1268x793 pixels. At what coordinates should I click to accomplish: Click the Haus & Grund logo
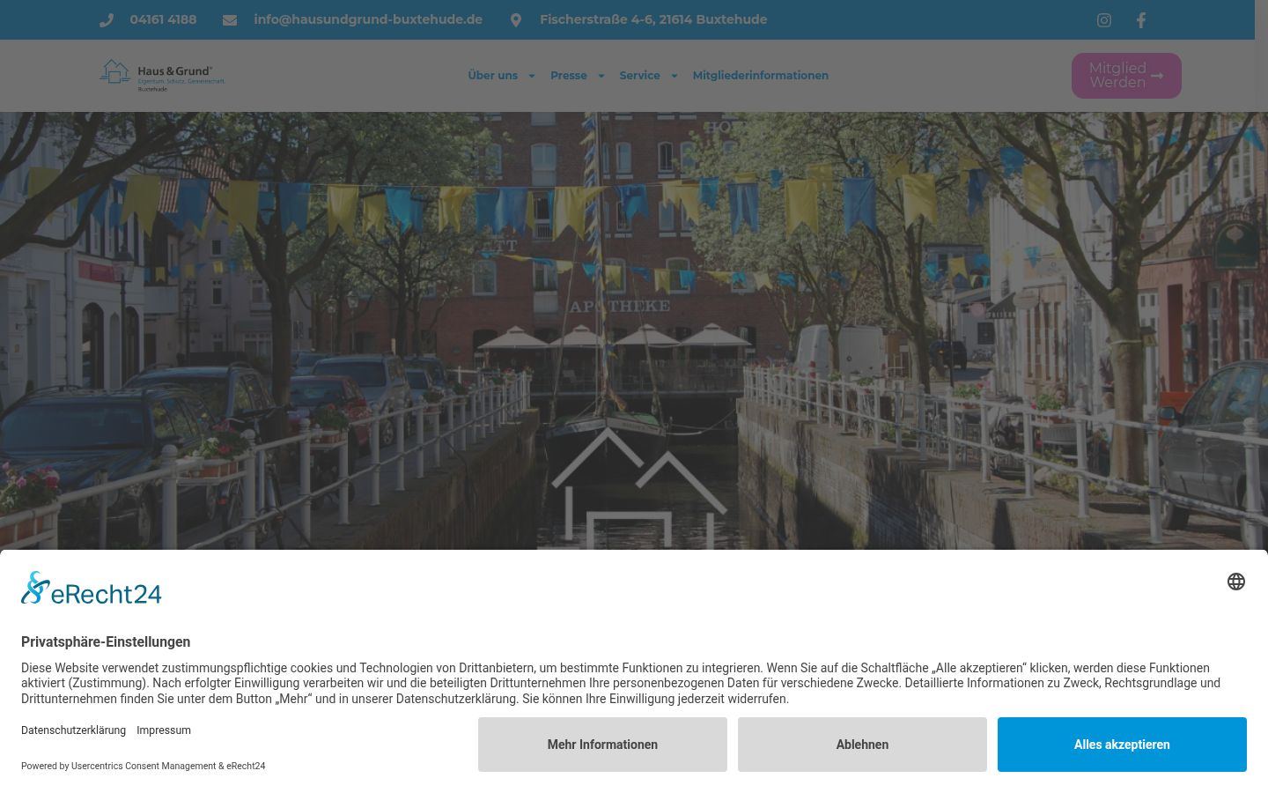(162, 76)
